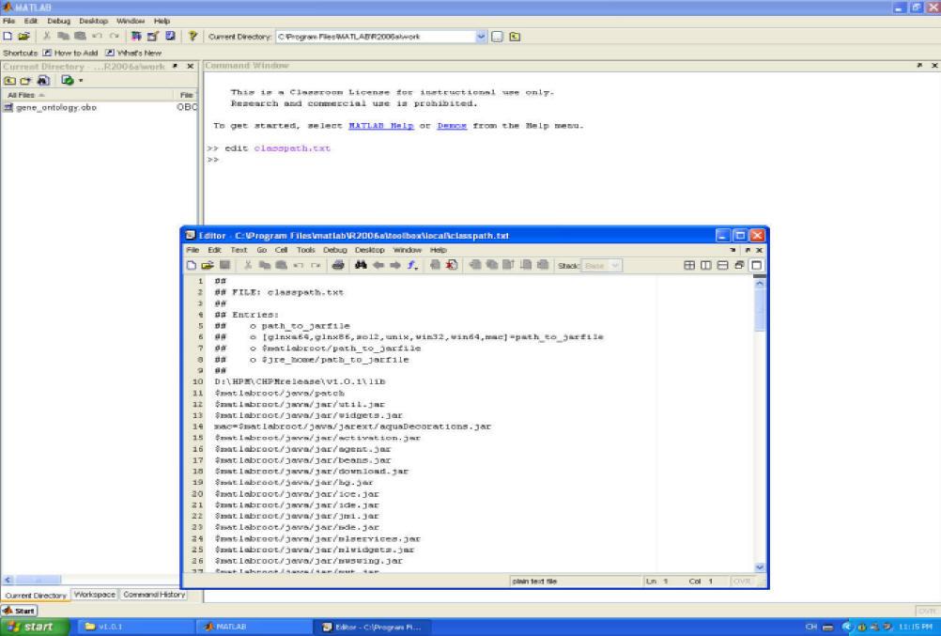Click the Demos link in Command Window
Image resolution: width=941 pixels, height=636 pixels.
452,126
